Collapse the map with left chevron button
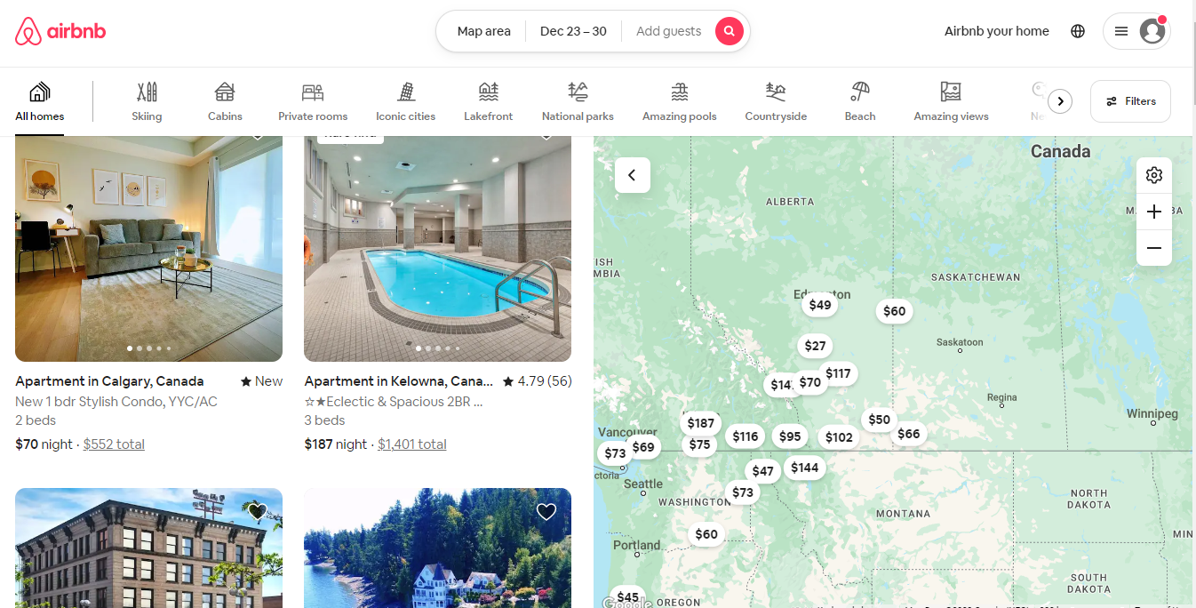 (633, 175)
